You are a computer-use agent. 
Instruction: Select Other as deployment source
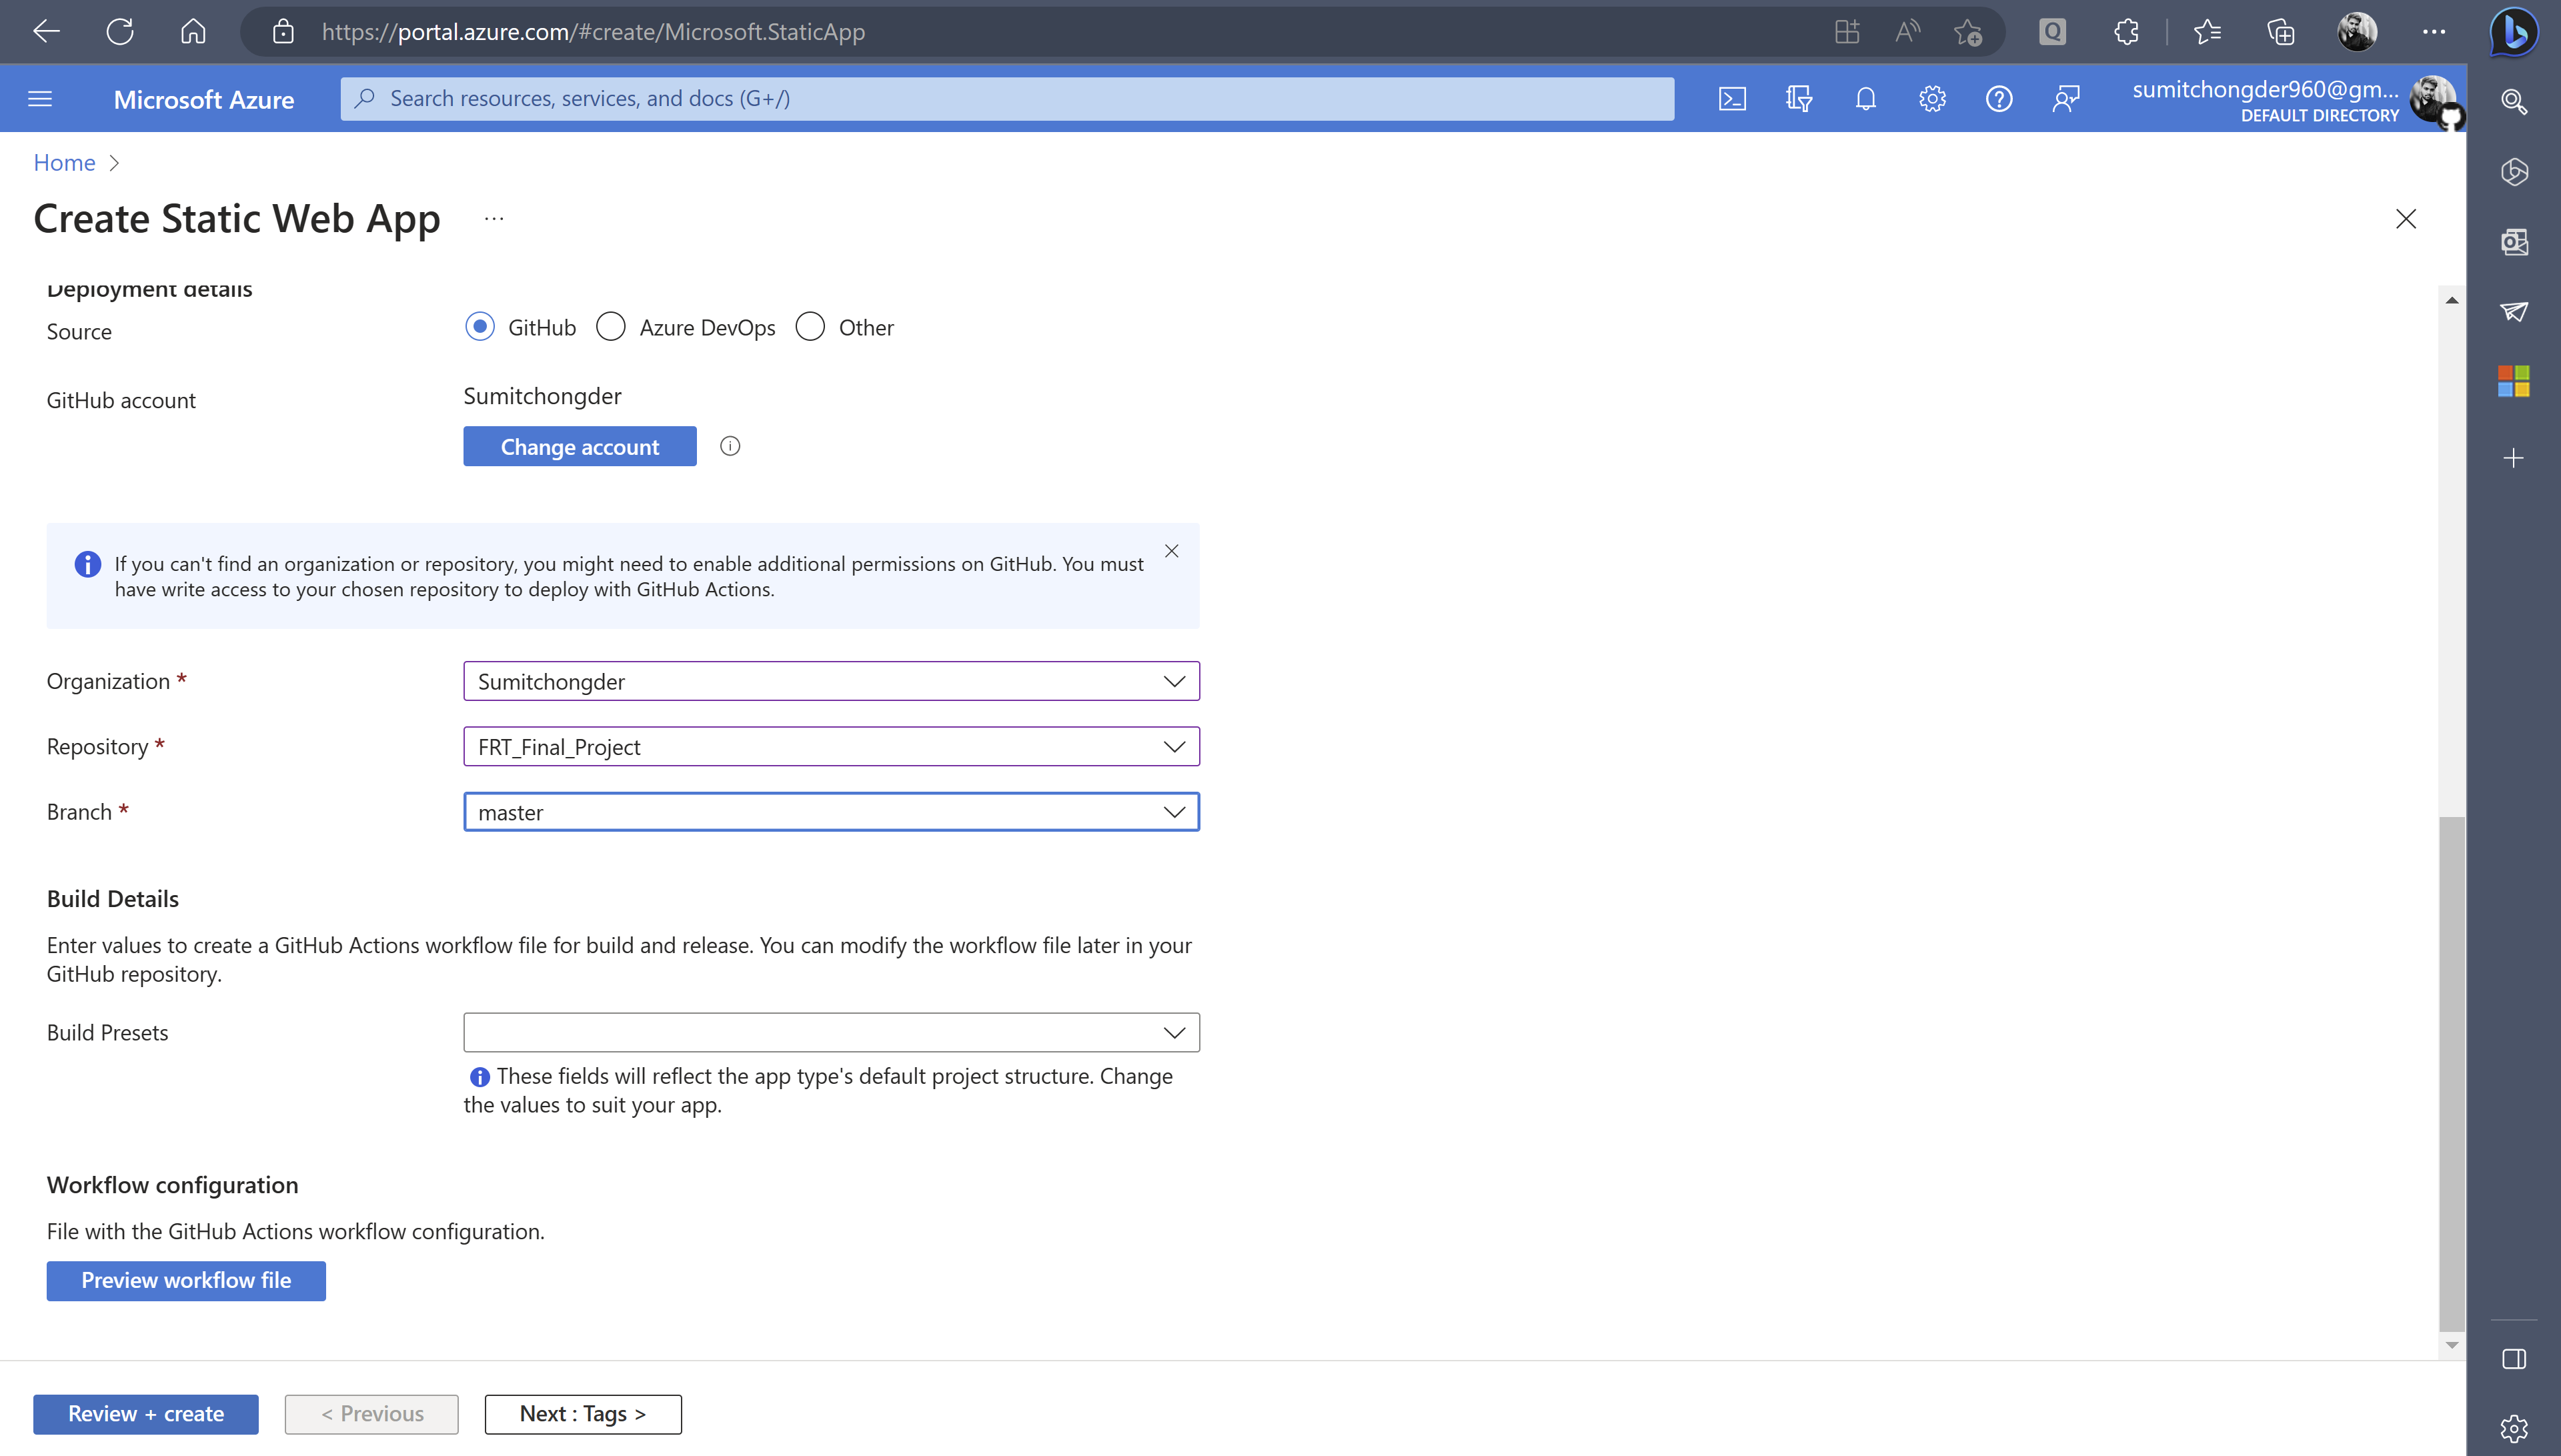tap(810, 326)
